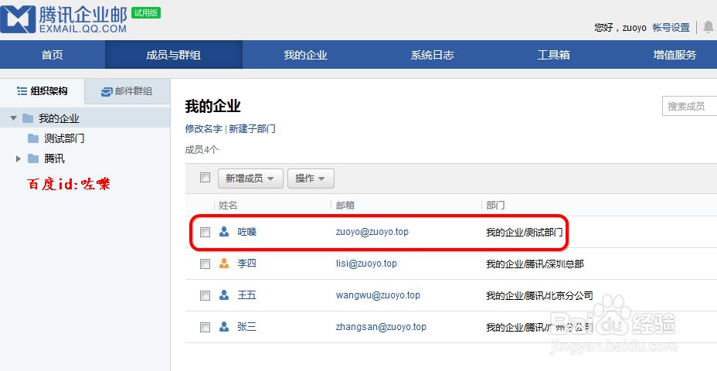The height and width of the screenshot is (371, 717).
Task: Click the 姓名 column header
Action: (x=228, y=206)
